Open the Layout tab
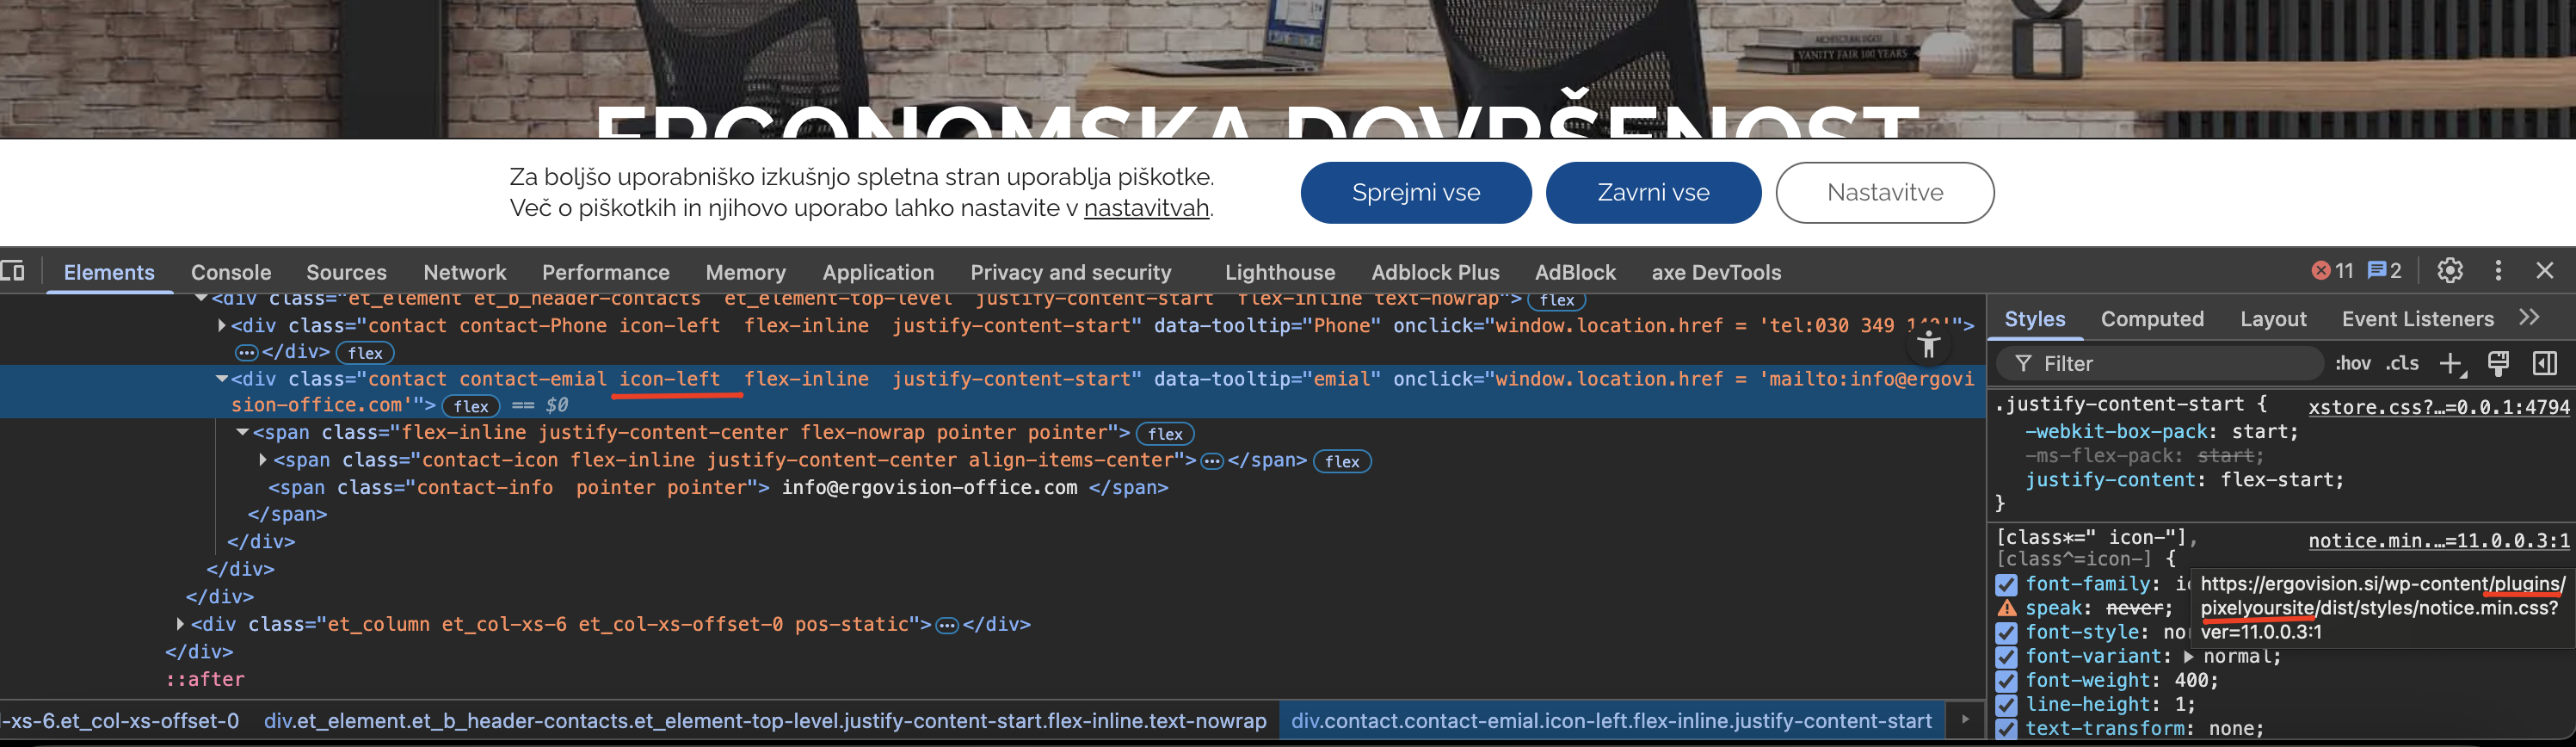Viewport: 2576px width, 747px height. [2273, 319]
